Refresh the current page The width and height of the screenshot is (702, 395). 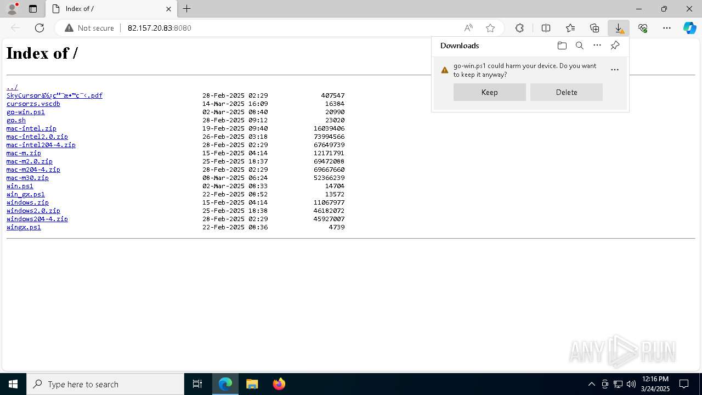coord(39,28)
